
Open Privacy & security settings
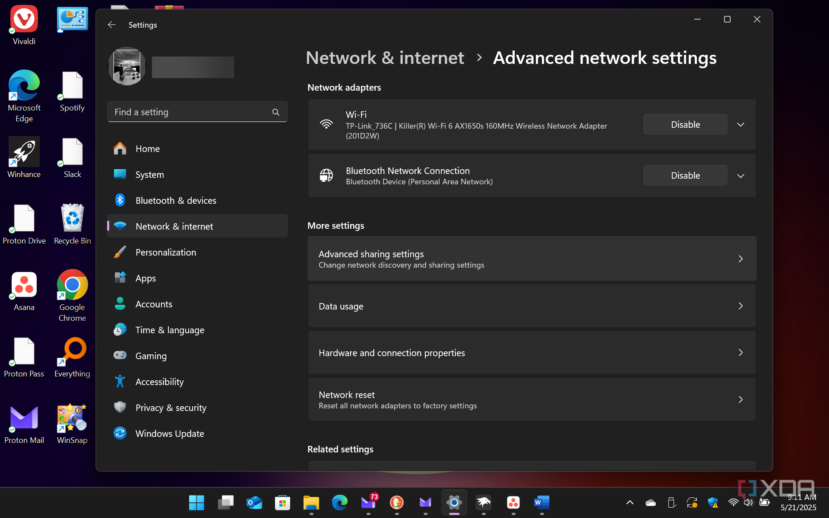197,407
